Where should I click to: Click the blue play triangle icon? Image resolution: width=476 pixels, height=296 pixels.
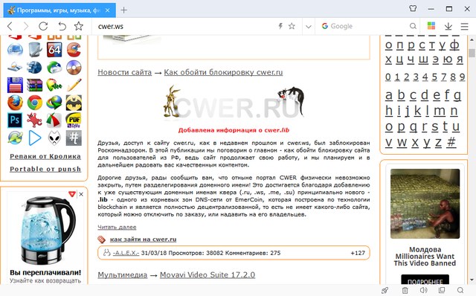[x=35, y=138]
